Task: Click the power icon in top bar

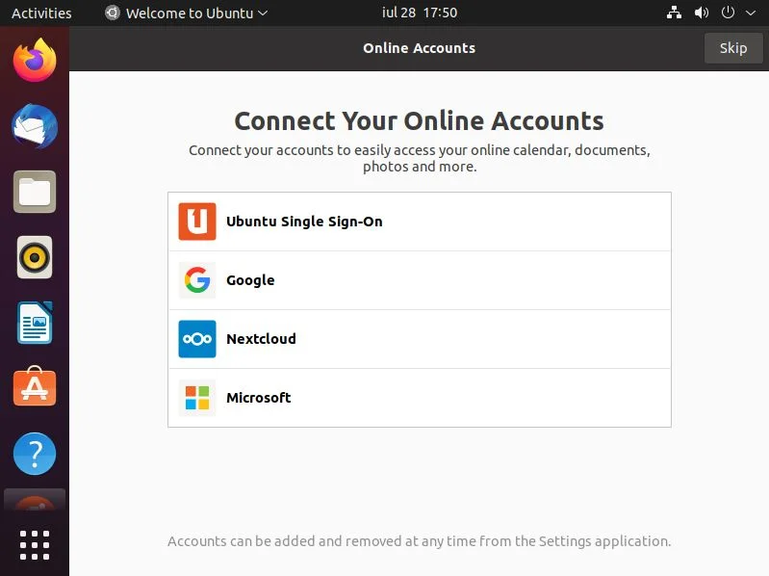Action: (728, 13)
